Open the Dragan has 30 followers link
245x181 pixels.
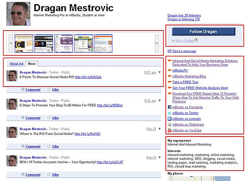(x=184, y=15)
